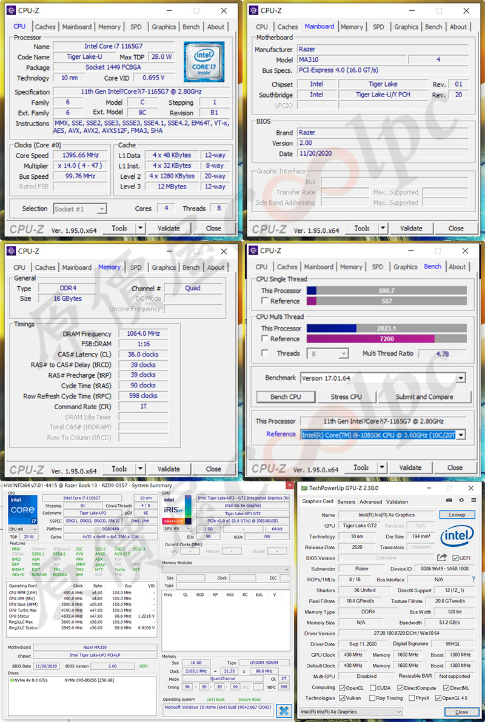Click the Iris Xe Graphics logo in HWiNFO
485x722 pixels.
click(177, 510)
